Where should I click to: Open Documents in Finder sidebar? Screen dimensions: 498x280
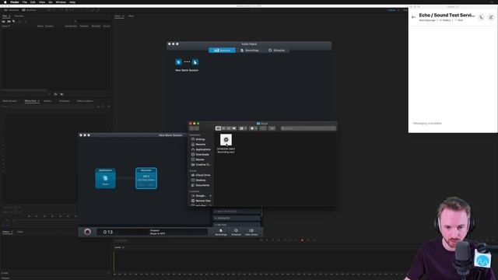coord(200,185)
